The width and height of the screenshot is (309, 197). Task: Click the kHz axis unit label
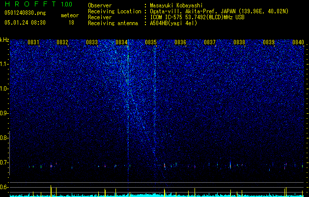click(x=4, y=40)
